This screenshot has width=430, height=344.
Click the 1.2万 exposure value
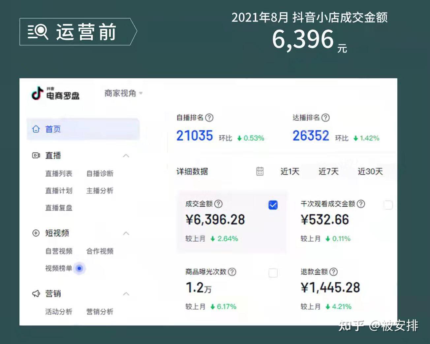[199, 288]
